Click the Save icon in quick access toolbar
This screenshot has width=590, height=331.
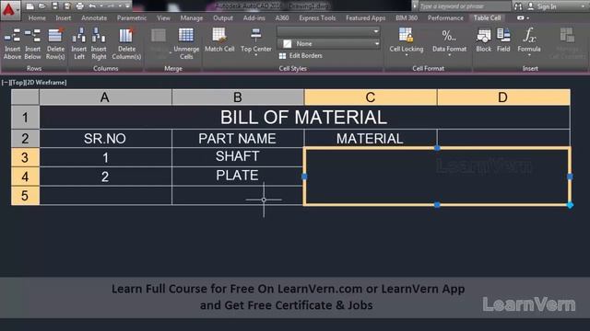coord(55,6)
